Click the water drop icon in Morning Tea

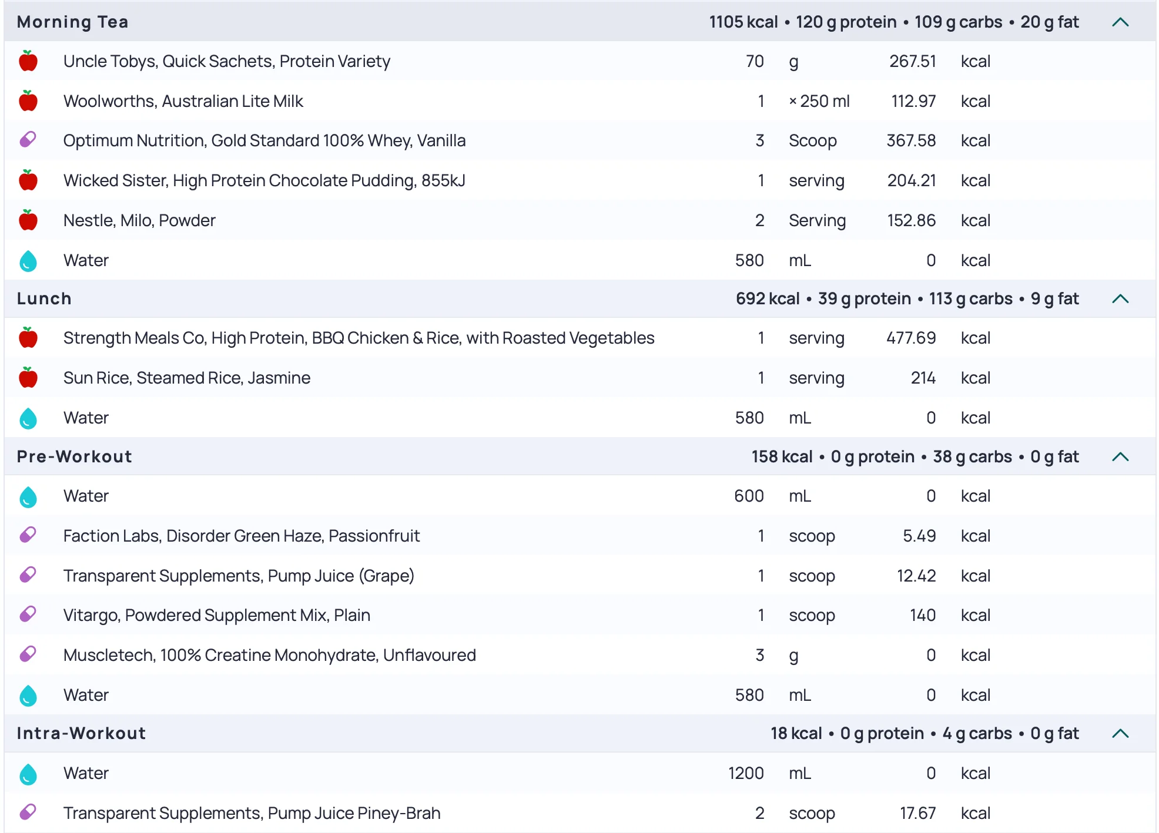click(x=28, y=261)
